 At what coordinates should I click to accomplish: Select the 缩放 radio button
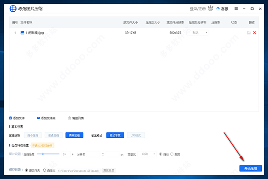click(160, 154)
